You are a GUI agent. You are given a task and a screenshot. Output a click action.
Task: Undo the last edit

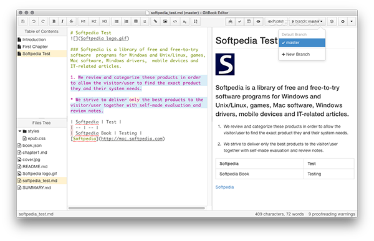click(x=34, y=21)
